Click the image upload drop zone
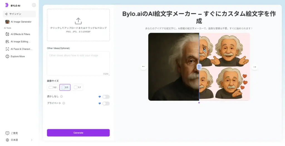The height and width of the screenshot is (146, 285). [x=78, y=25]
